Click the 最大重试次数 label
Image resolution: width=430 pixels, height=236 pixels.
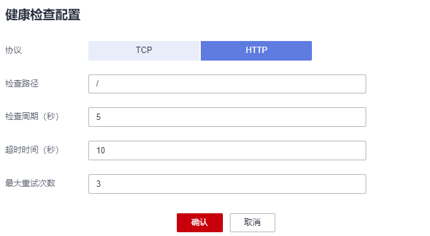click(x=30, y=183)
